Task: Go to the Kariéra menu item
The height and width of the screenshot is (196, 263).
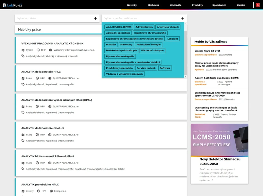Action: [x=241, y=5]
